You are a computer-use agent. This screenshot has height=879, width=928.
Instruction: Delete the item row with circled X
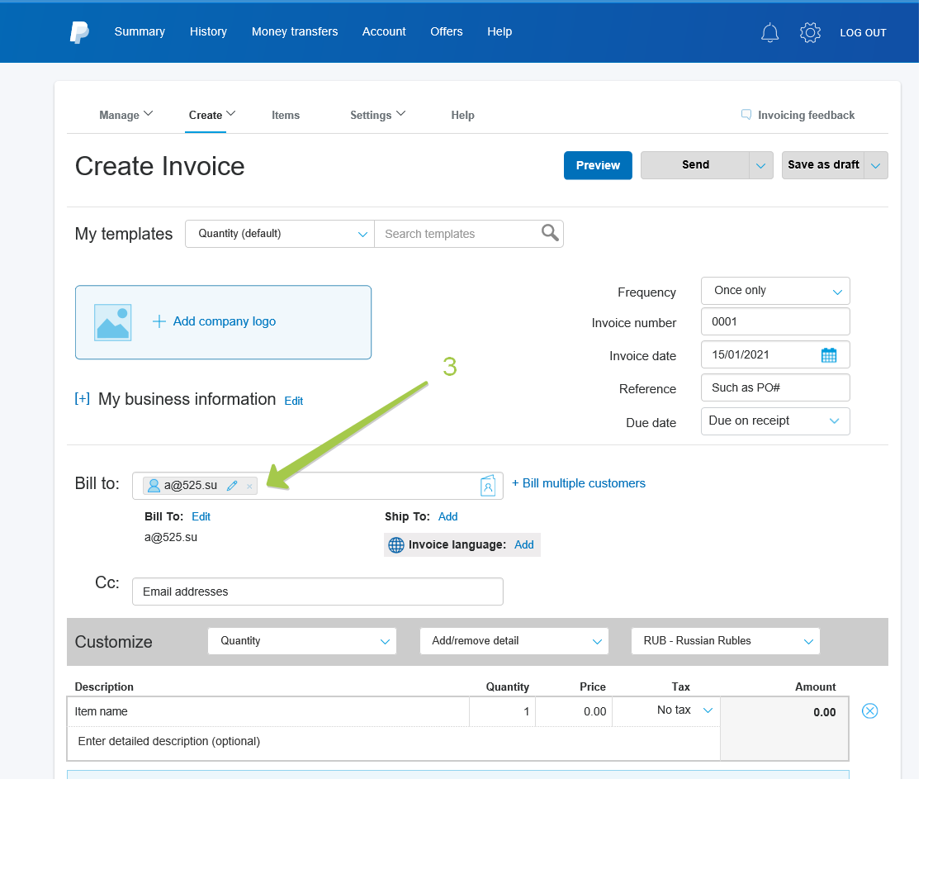869,710
